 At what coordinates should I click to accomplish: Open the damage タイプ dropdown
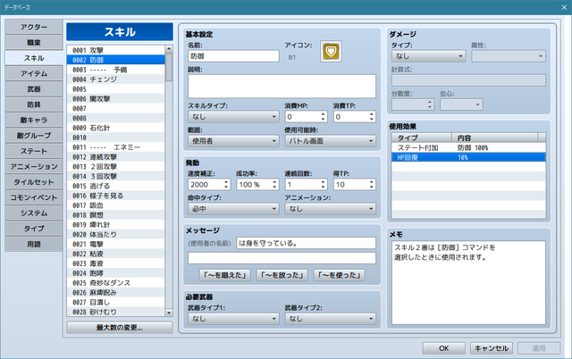(x=429, y=56)
